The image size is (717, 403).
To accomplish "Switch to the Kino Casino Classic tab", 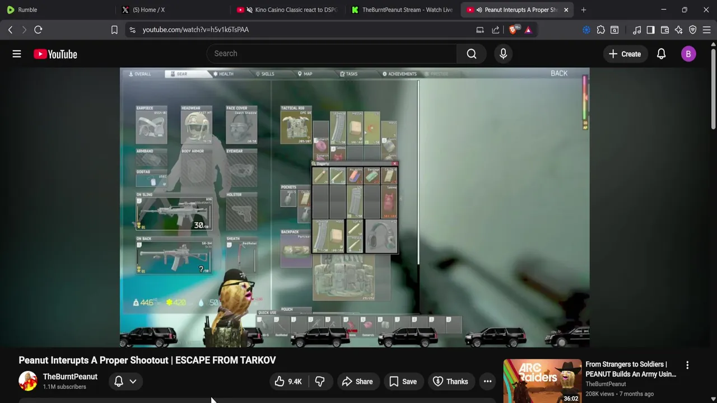I will (x=288, y=10).
